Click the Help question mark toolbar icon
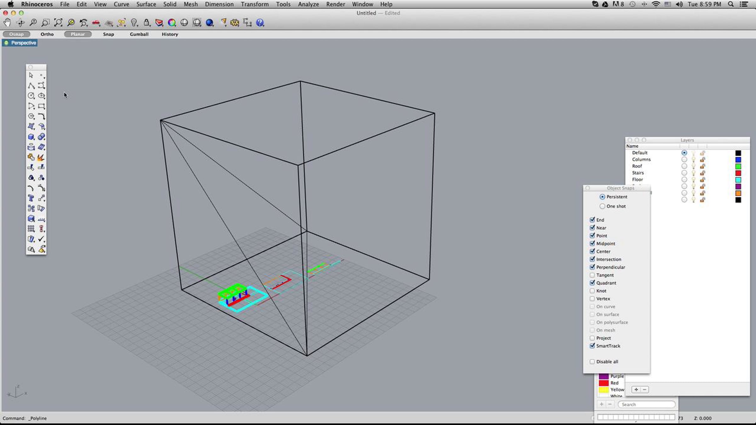The image size is (756, 425). tap(260, 22)
